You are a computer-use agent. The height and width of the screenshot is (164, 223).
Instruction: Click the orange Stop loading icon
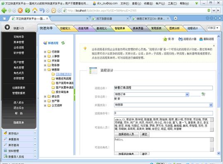coord(20,10)
